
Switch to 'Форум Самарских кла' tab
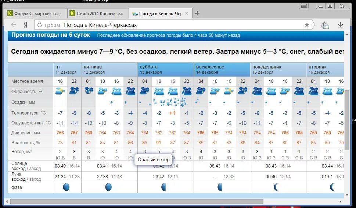[36, 13]
